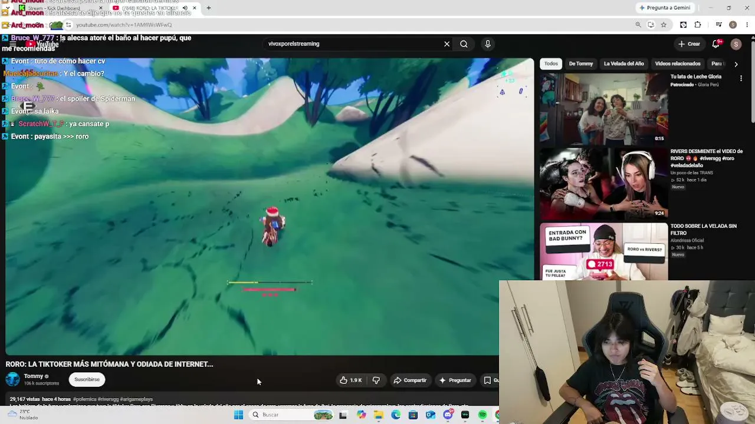755x424 pixels.
Task: Close the RORO: LA TIKTOKER browser tab
Action: (194, 8)
